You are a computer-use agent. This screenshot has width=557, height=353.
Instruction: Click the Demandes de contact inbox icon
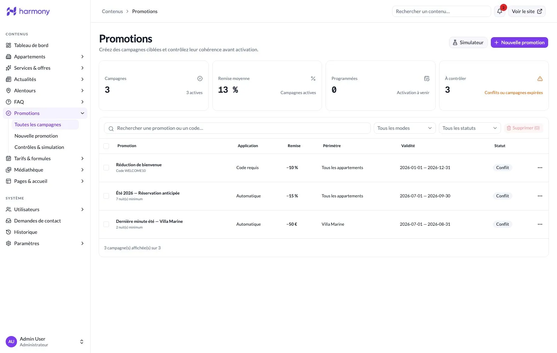click(8, 221)
